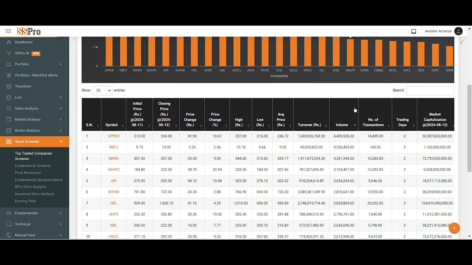
Task: Open the tablet view icon in header
Action: tap(414, 31)
